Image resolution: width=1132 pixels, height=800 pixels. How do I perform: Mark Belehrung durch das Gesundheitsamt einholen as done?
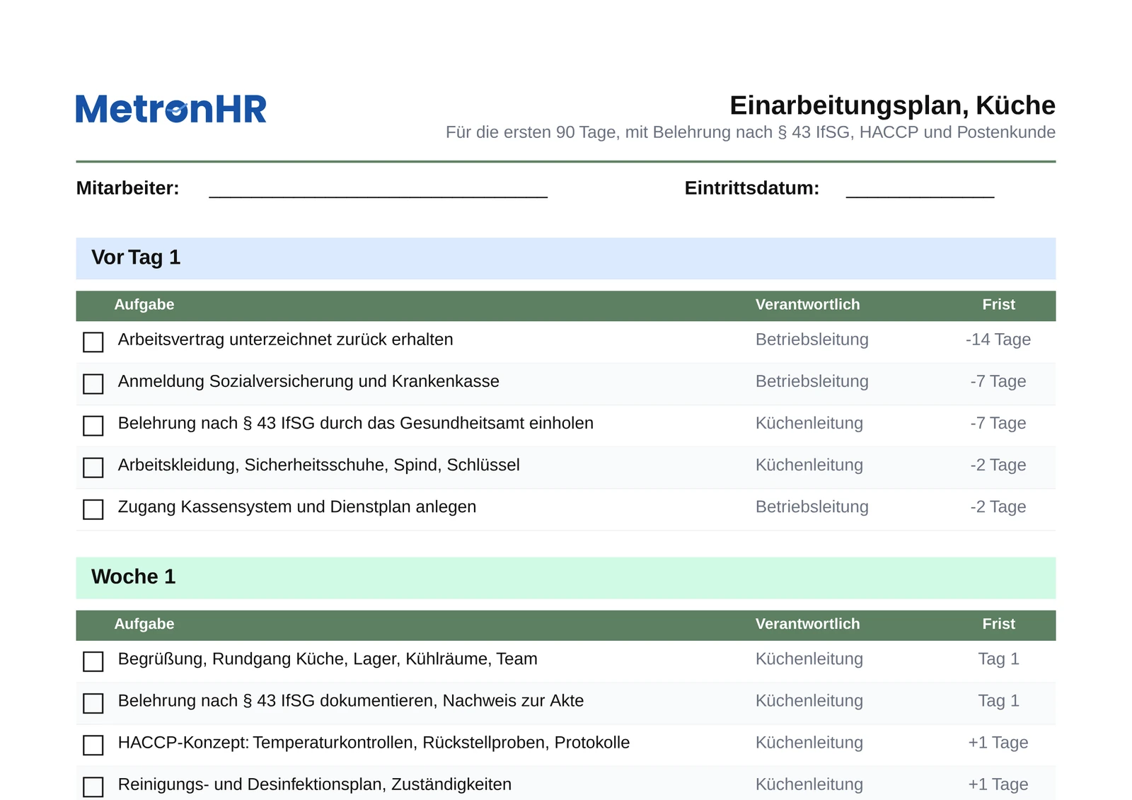pyautogui.click(x=93, y=426)
